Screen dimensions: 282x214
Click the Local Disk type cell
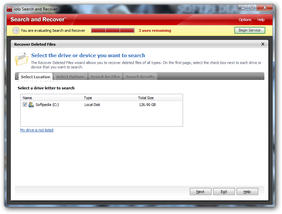click(92, 105)
